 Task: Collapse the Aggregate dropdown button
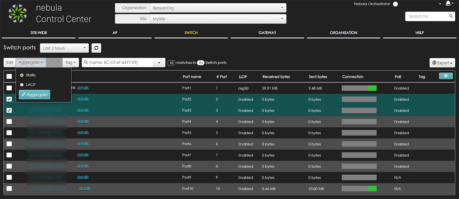(x=31, y=62)
